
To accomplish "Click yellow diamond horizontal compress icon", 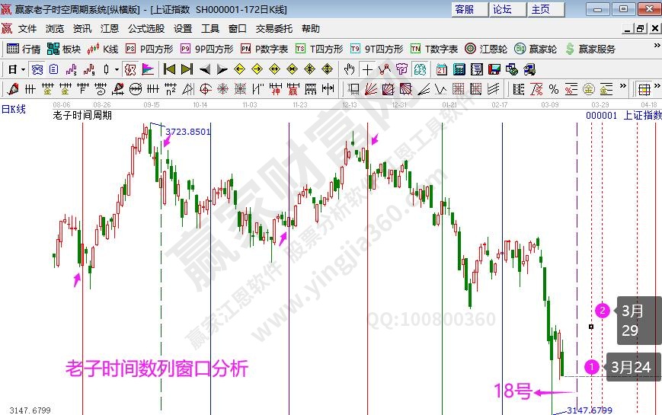I will pyautogui.click(x=292, y=69).
